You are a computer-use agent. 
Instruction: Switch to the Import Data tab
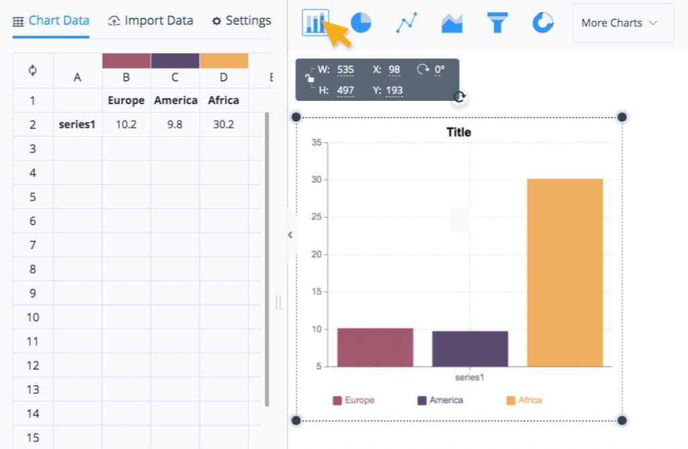(x=150, y=21)
